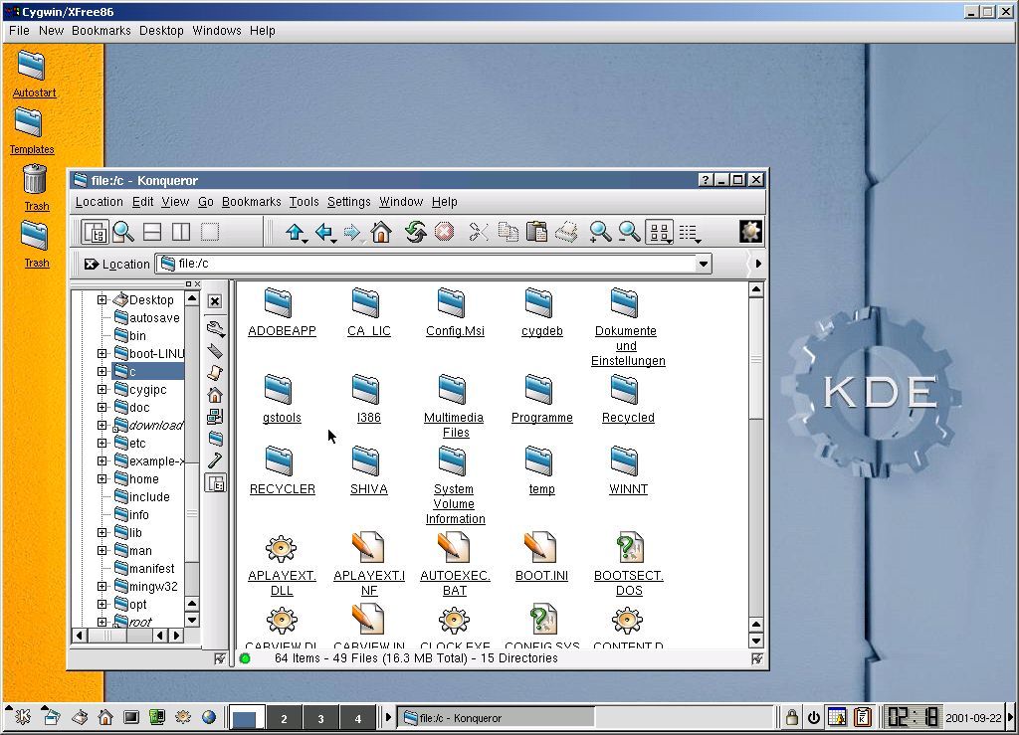Toggle the sidebar navigation panel button
This screenshot has height=735, width=1019.
[x=96, y=233]
